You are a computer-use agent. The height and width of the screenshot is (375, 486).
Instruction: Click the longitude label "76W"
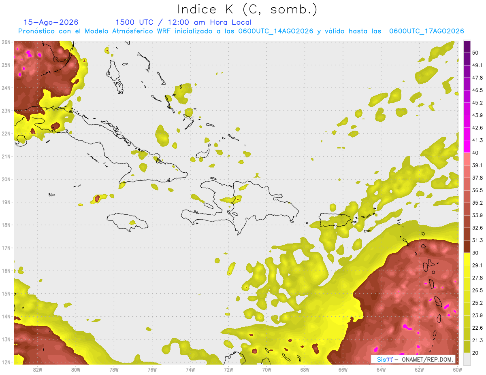(x=152, y=369)
